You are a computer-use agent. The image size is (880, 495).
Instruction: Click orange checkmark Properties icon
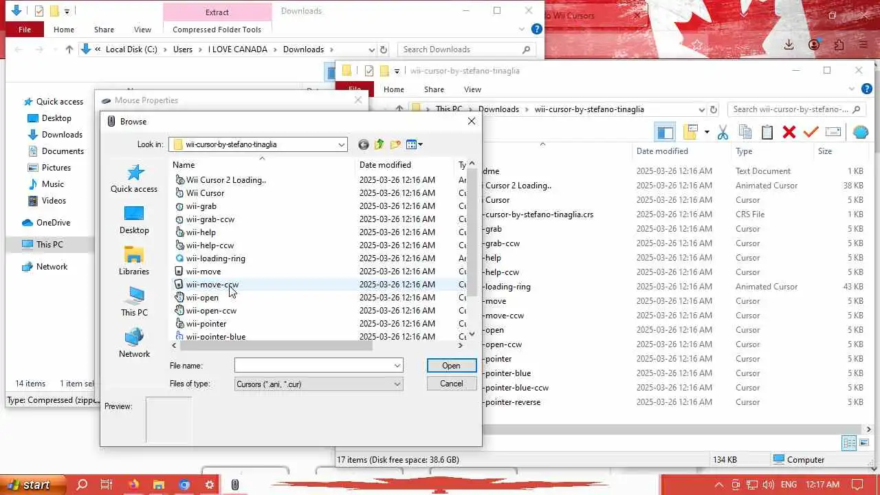point(811,132)
